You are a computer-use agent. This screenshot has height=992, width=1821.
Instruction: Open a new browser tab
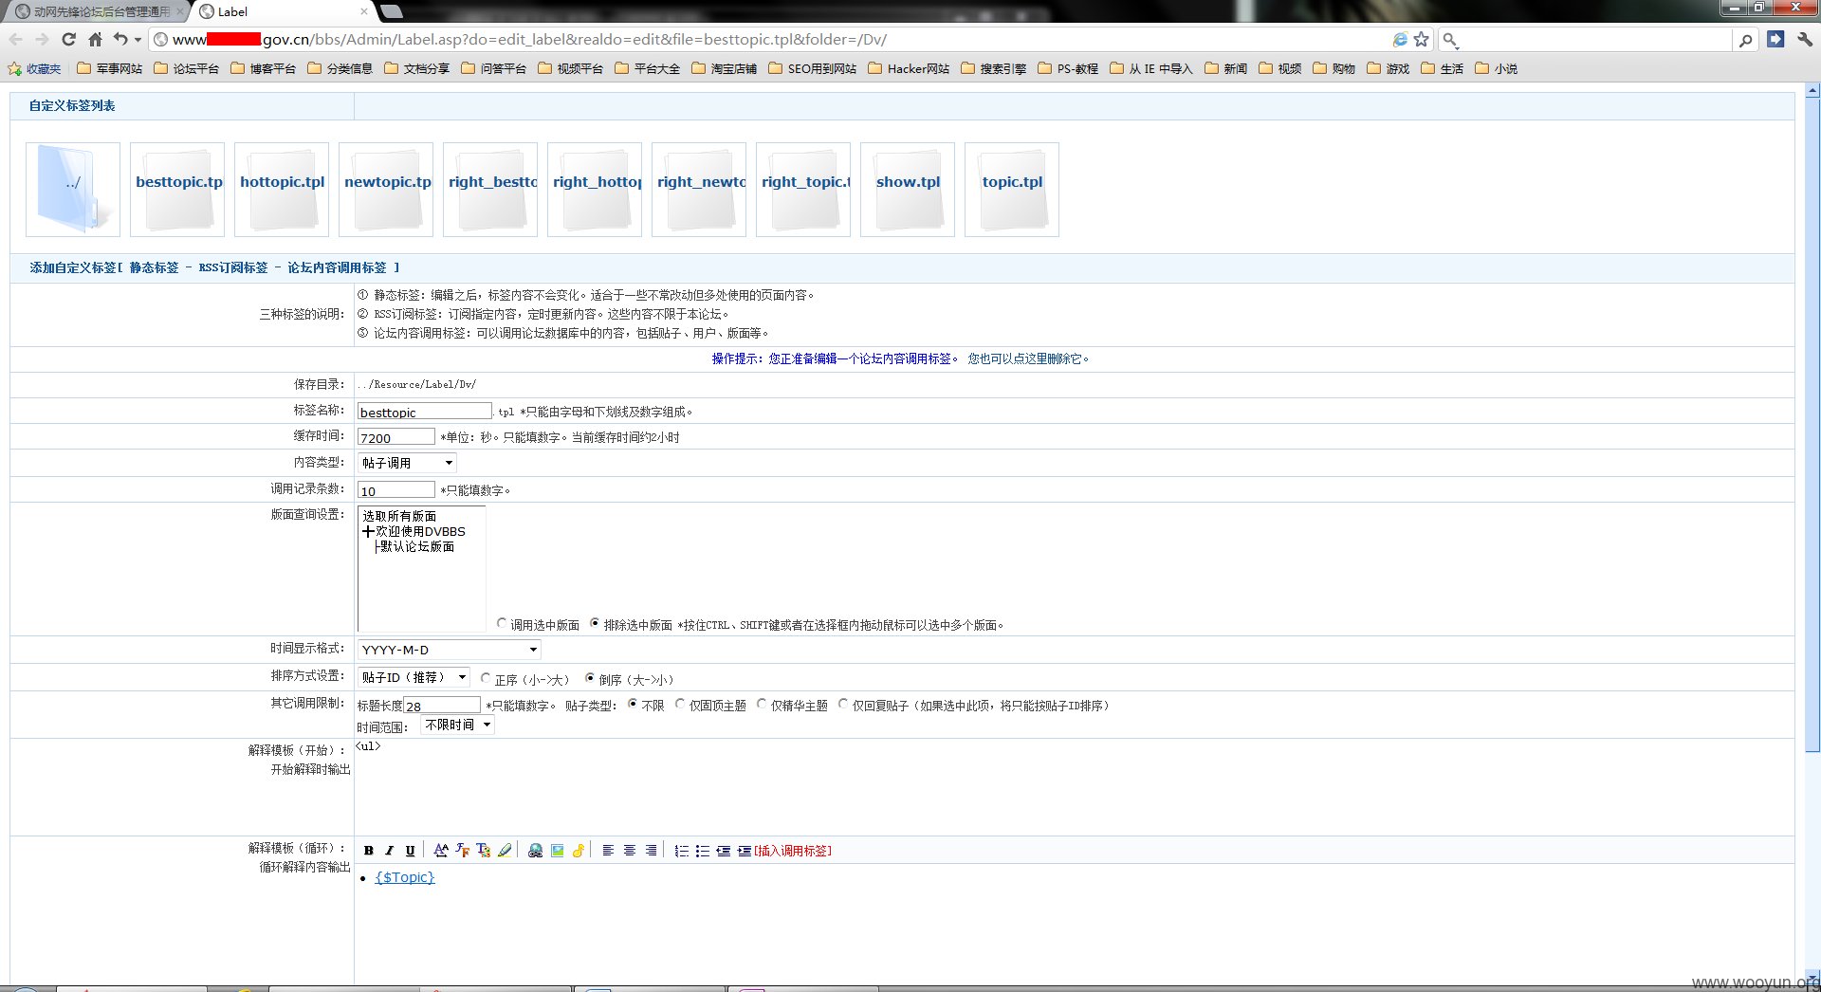tap(392, 11)
